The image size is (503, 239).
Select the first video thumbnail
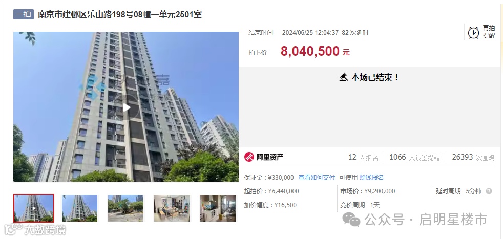pos(34,208)
